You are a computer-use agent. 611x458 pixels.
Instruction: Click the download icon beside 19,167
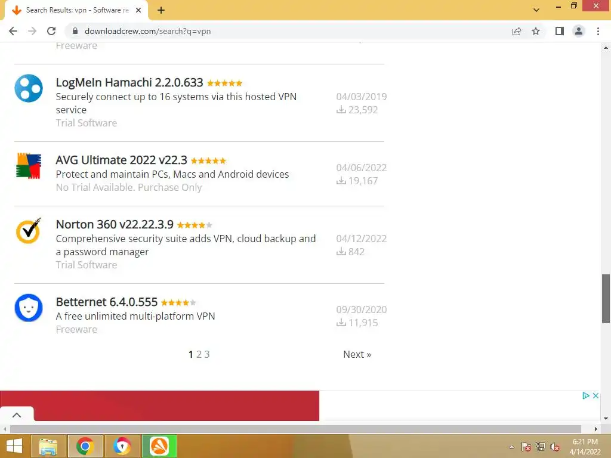341,180
